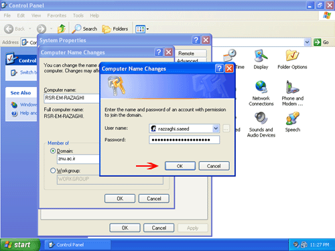Open Phone and Modem options icon

click(x=292, y=93)
